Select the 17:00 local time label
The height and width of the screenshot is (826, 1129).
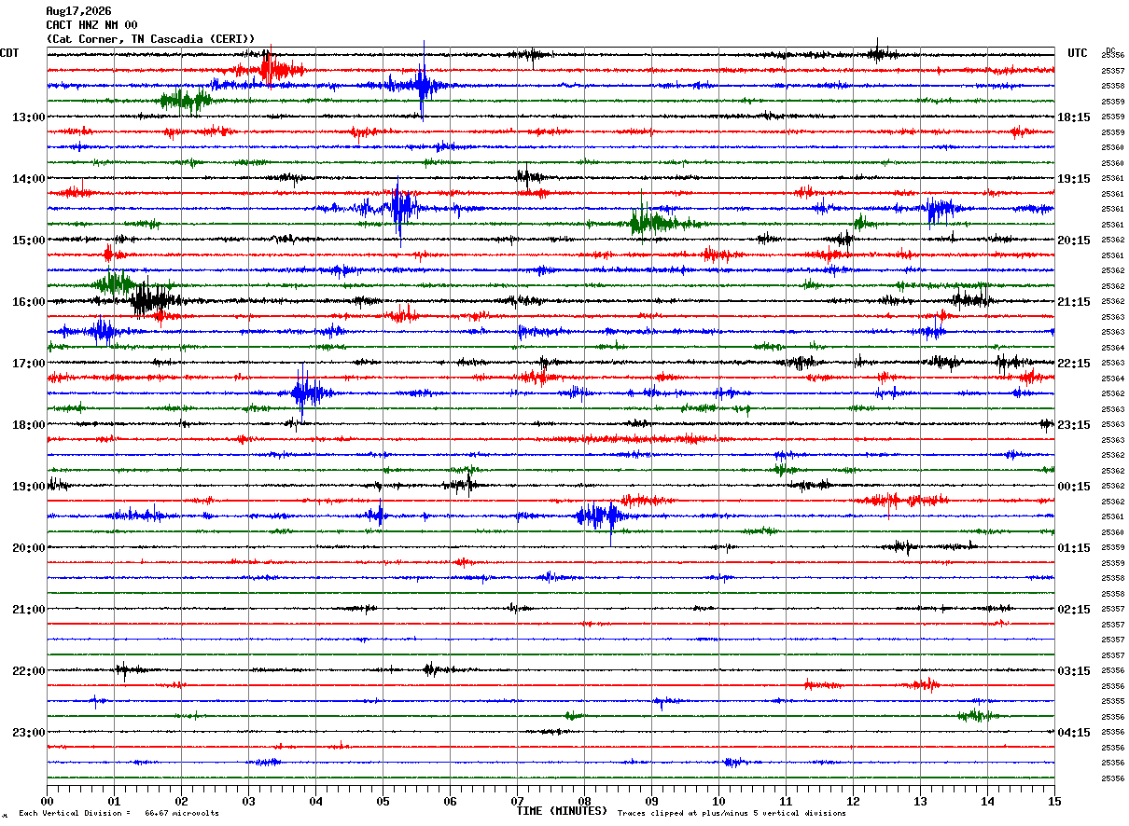[x=29, y=364]
